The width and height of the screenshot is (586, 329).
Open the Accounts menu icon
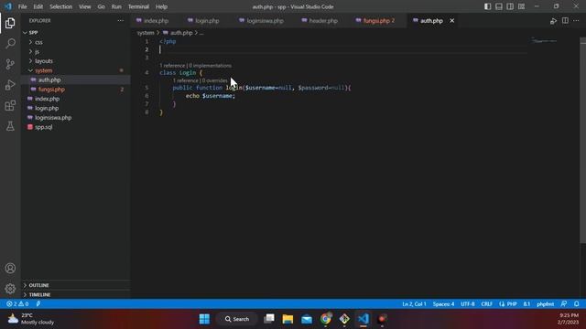point(10,268)
